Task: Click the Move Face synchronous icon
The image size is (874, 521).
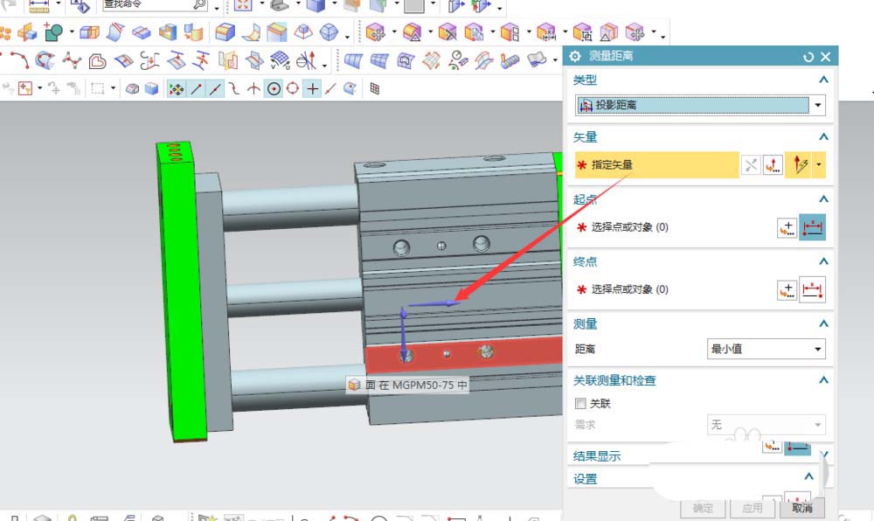Action: tap(376, 32)
